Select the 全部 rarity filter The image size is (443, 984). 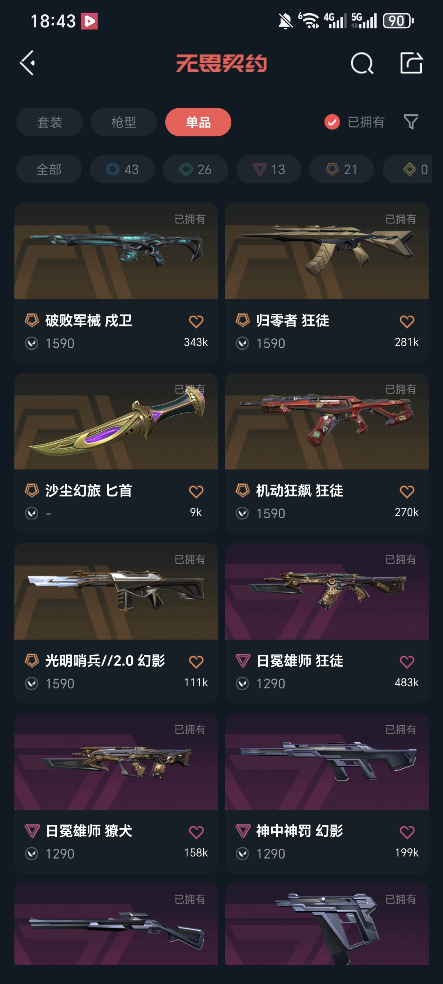coord(49,169)
